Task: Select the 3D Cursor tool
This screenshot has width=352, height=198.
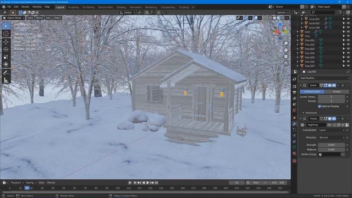Action: (6, 34)
